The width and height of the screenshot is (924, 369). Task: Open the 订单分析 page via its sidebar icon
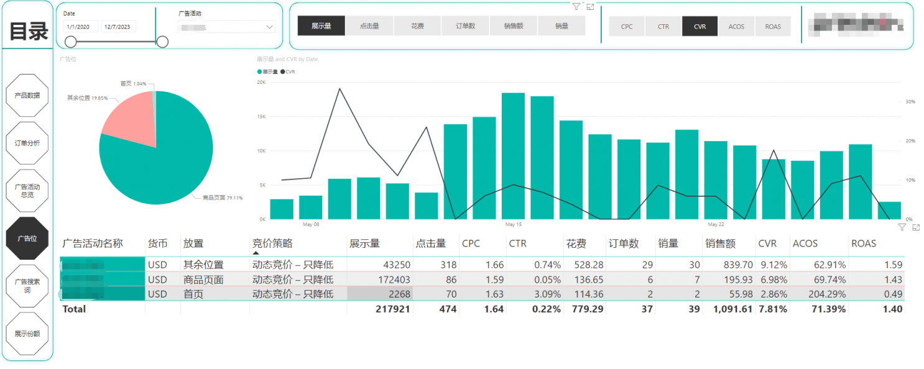(x=27, y=143)
